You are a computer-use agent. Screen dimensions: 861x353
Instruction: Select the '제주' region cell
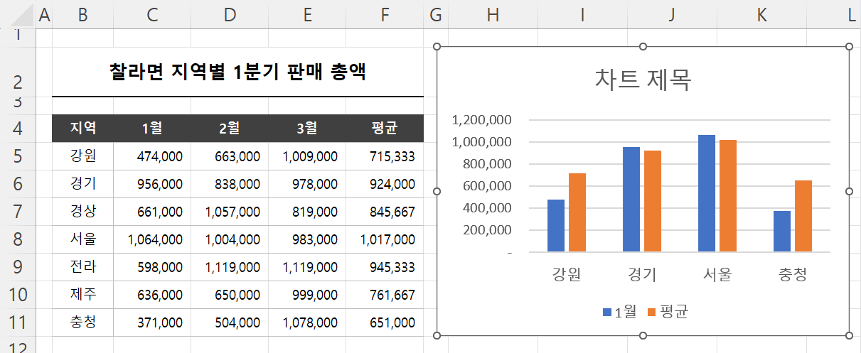click(x=82, y=294)
